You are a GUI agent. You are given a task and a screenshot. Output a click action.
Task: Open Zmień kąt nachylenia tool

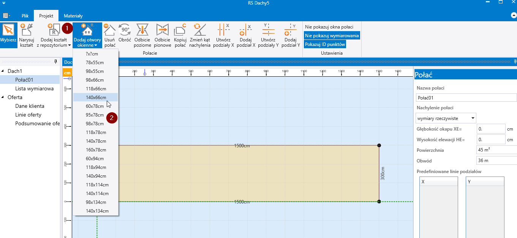coord(200,35)
